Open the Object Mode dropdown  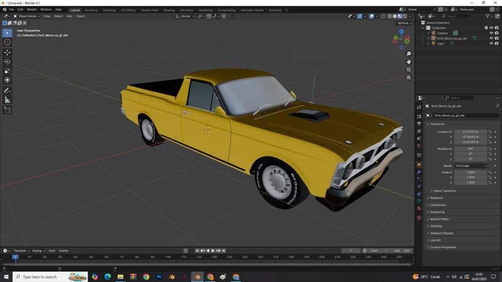coord(26,16)
